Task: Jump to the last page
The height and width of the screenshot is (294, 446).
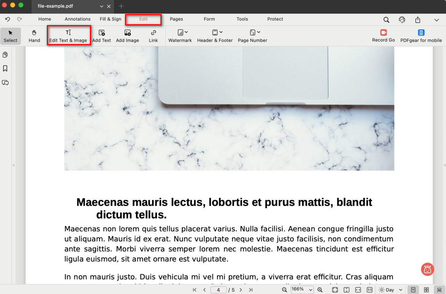Action: 250,290
